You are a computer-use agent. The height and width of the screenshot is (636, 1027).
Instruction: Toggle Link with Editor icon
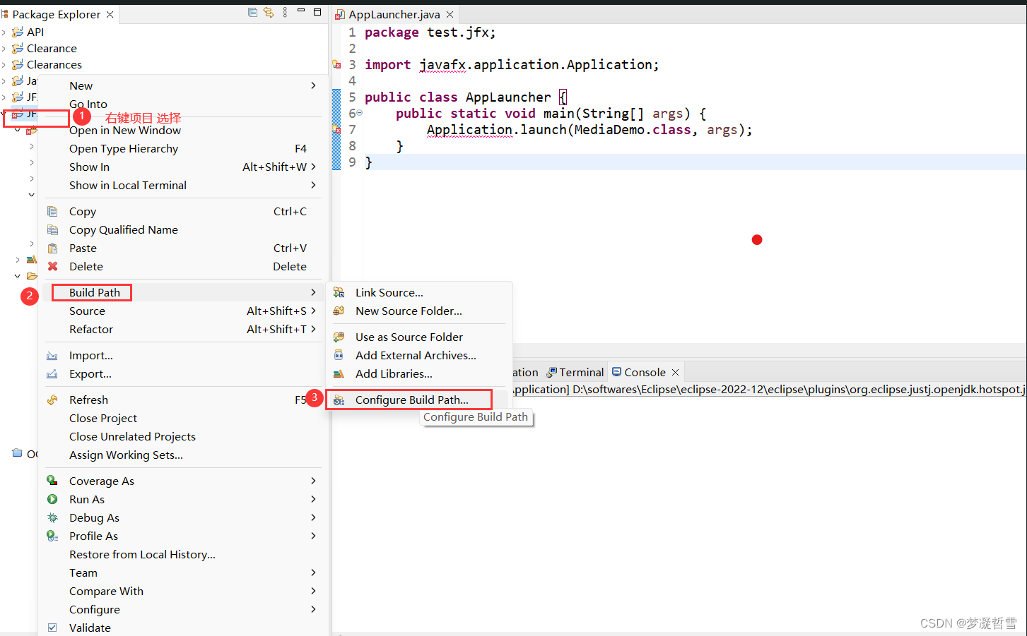(x=269, y=13)
